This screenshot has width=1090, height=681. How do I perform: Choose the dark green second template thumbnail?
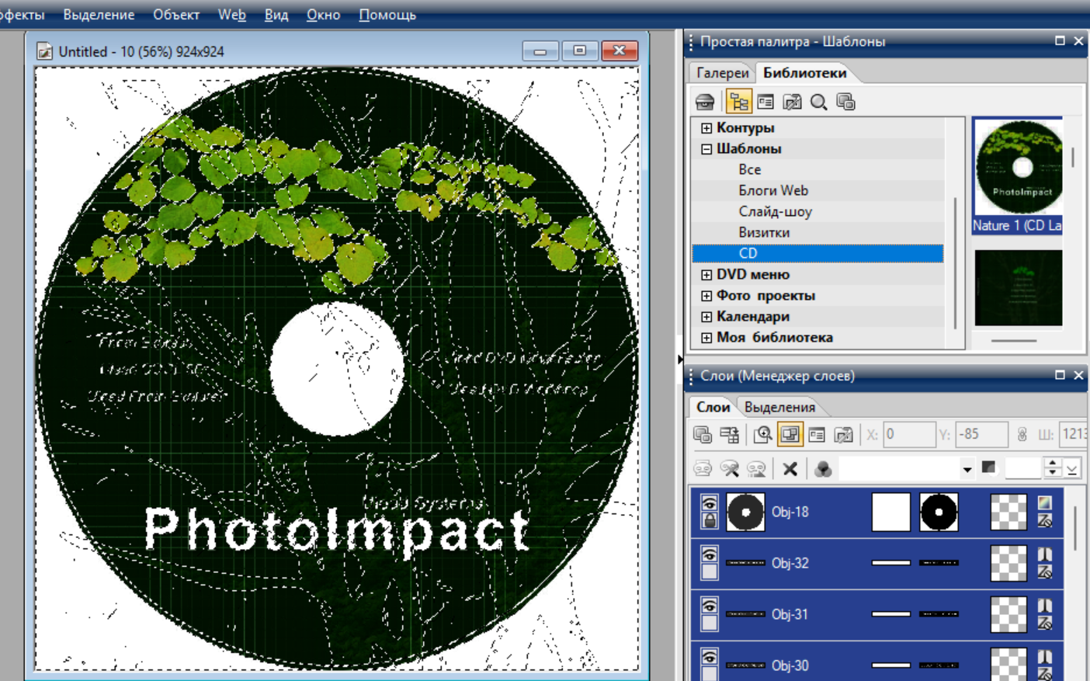(1018, 288)
